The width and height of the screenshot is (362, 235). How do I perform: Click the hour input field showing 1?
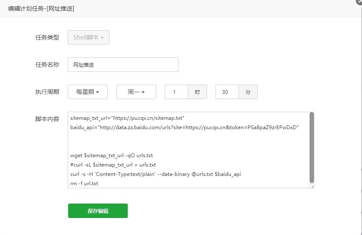pos(176,92)
